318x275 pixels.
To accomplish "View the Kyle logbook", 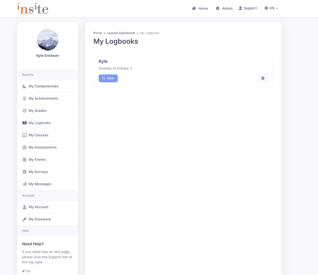I will 108,78.
